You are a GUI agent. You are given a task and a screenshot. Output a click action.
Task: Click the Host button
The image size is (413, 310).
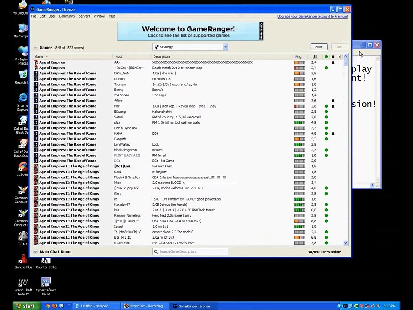319,47
